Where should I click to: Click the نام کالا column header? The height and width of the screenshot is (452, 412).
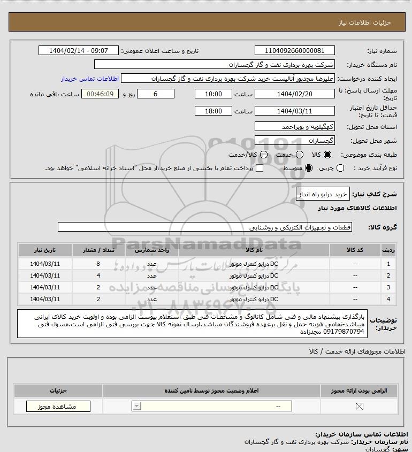point(254,250)
